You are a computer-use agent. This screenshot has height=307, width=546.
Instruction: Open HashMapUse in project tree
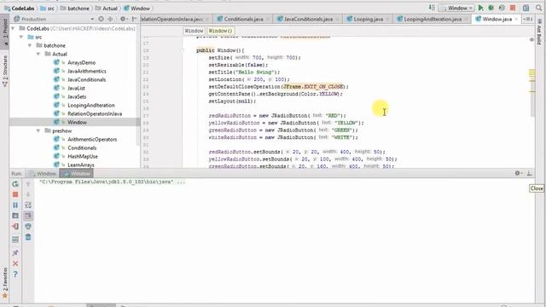tap(83, 156)
